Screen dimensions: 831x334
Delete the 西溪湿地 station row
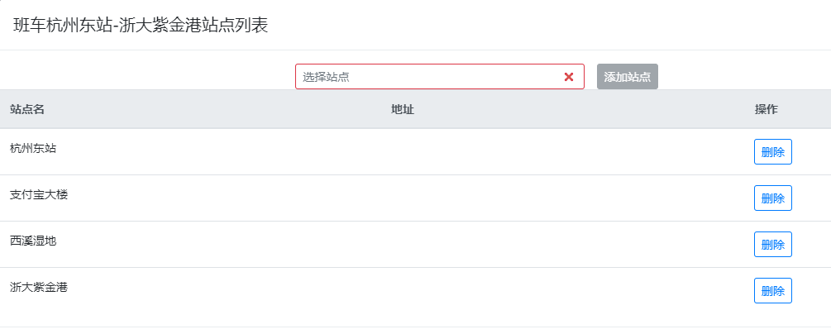(x=772, y=245)
